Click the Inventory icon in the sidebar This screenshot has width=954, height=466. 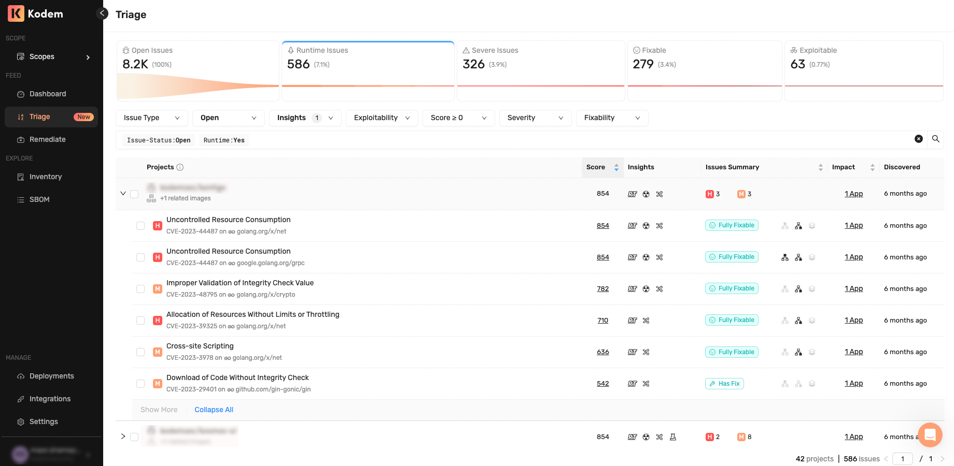pos(21,177)
